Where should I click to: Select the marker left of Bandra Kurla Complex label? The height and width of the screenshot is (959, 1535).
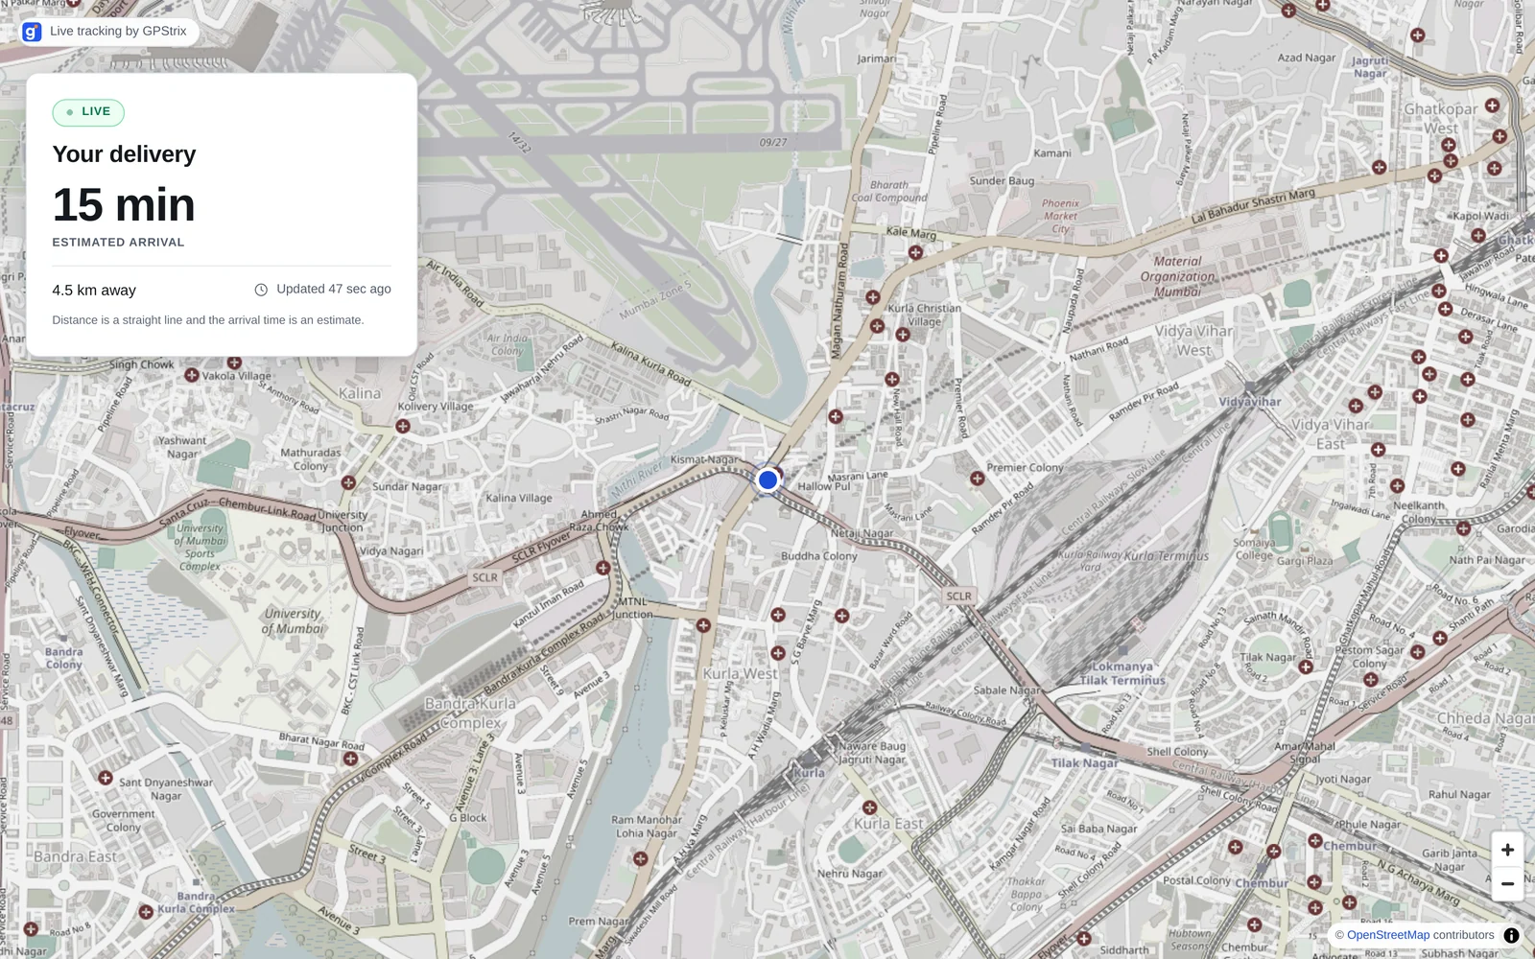coord(146,912)
